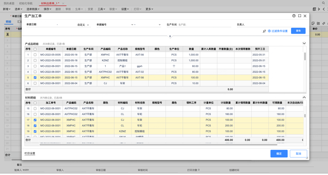Uncheck material row 19 KZMZ 控制模组
The image size is (328, 175).
(35, 132)
